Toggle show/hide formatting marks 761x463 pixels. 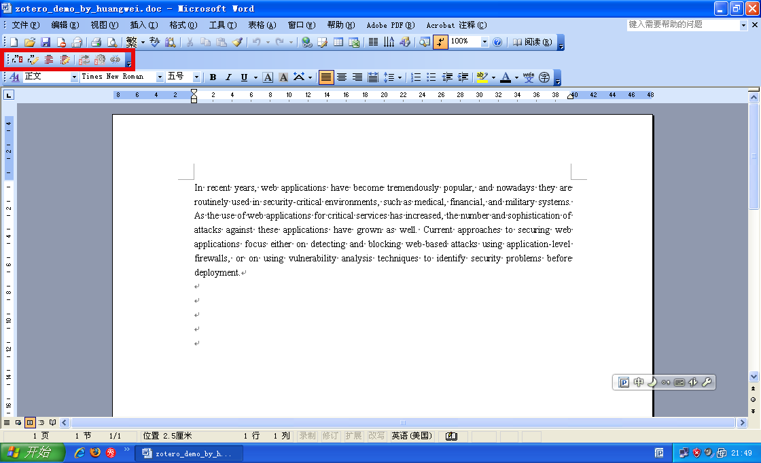(440, 42)
